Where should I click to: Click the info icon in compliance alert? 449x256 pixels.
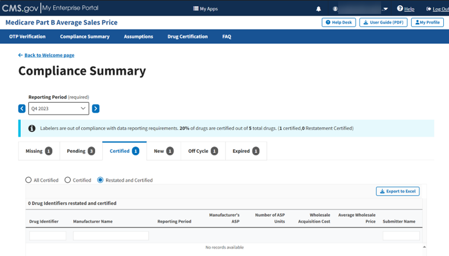pos(32,129)
